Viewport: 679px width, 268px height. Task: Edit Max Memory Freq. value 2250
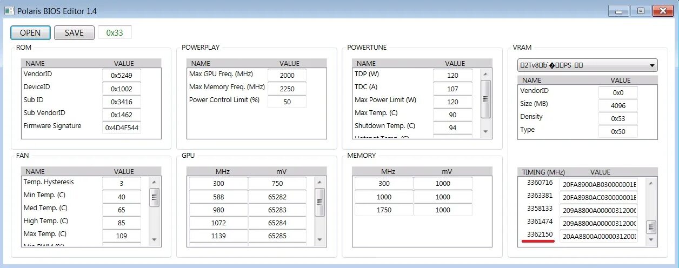(287, 89)
